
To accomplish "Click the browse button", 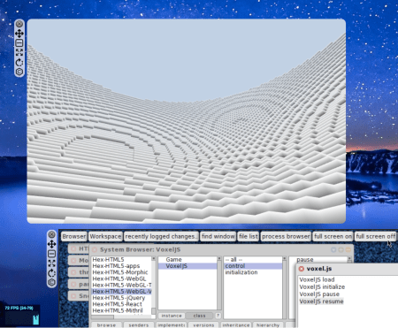I will pos(106,325).
